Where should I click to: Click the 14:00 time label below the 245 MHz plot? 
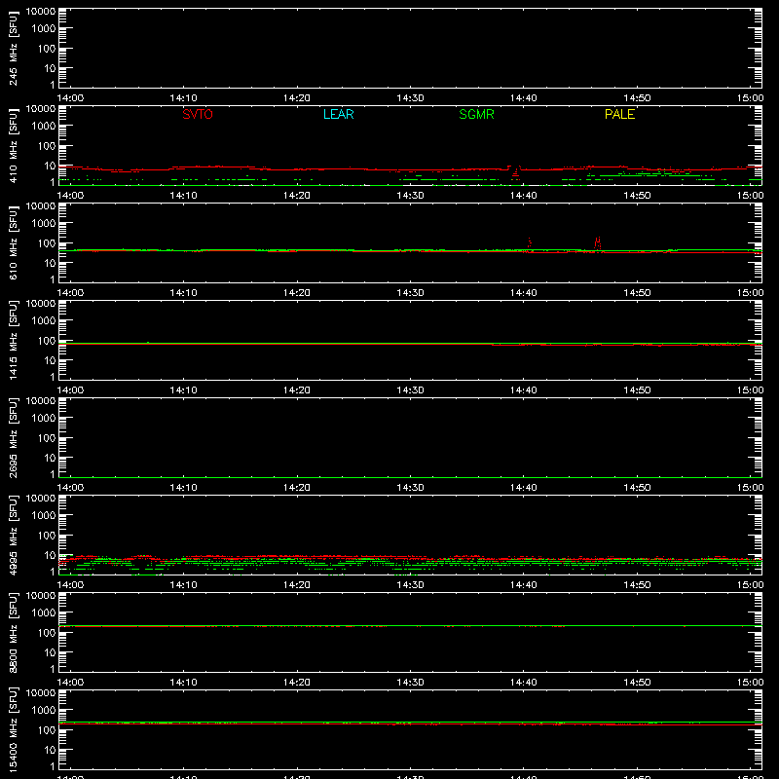pyautogui.click(x=70, y=98)
